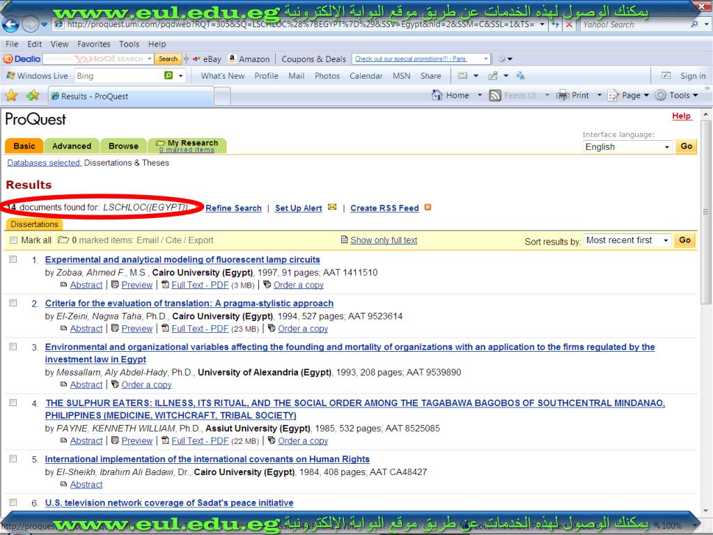Click the orange RSS feed icon
713x535 pixels.
[428, 208]
